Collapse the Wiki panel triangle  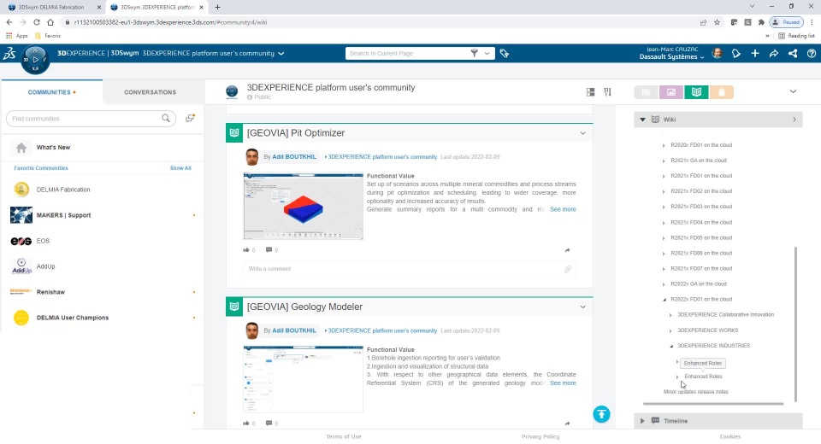pyautogui.click(x=642, y=120)
